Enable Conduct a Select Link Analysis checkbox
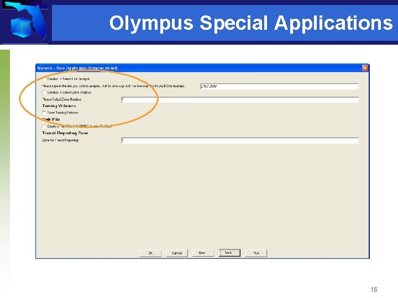398x298 pixels. [44, 79]
